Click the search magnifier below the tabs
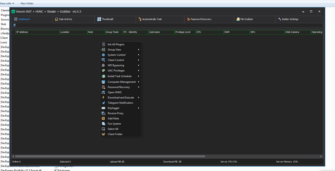Viewport: 335px width, 171px height. point(14,25)
